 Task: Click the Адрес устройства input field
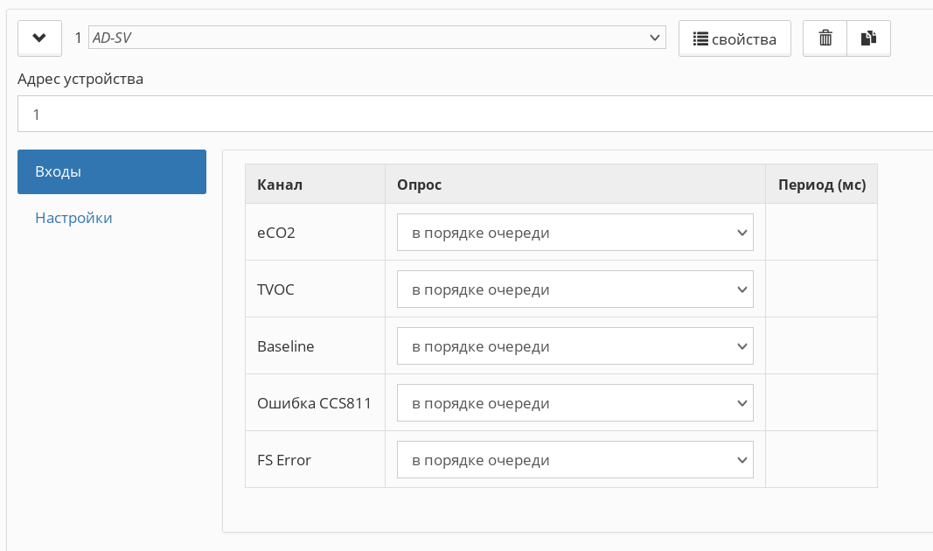click(x=476, y=114)
